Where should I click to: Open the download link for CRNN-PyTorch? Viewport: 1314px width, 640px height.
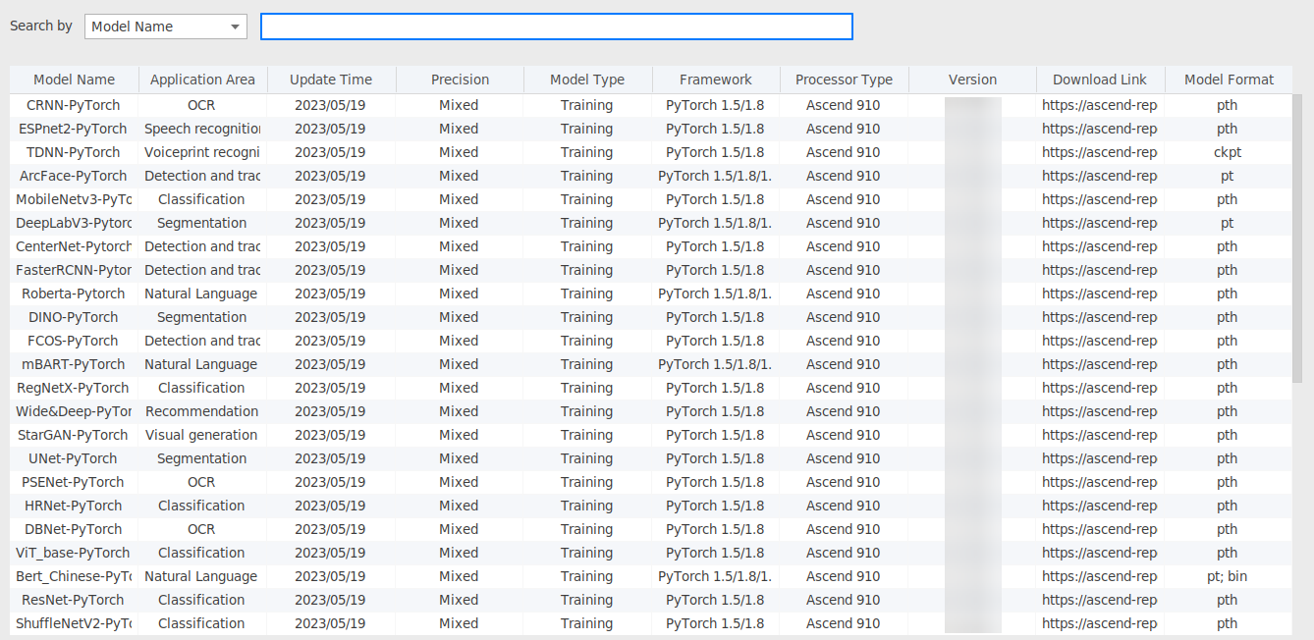1100,105
